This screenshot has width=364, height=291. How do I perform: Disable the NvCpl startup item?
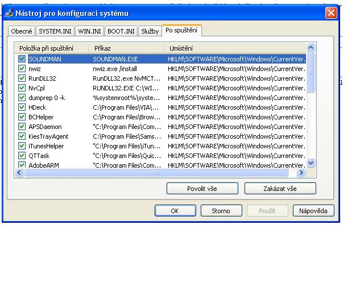pos(22,88)
